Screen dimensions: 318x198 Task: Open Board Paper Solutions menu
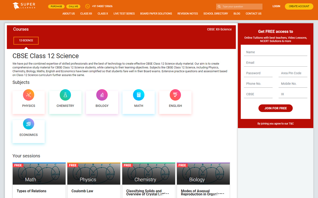point(156,14)
